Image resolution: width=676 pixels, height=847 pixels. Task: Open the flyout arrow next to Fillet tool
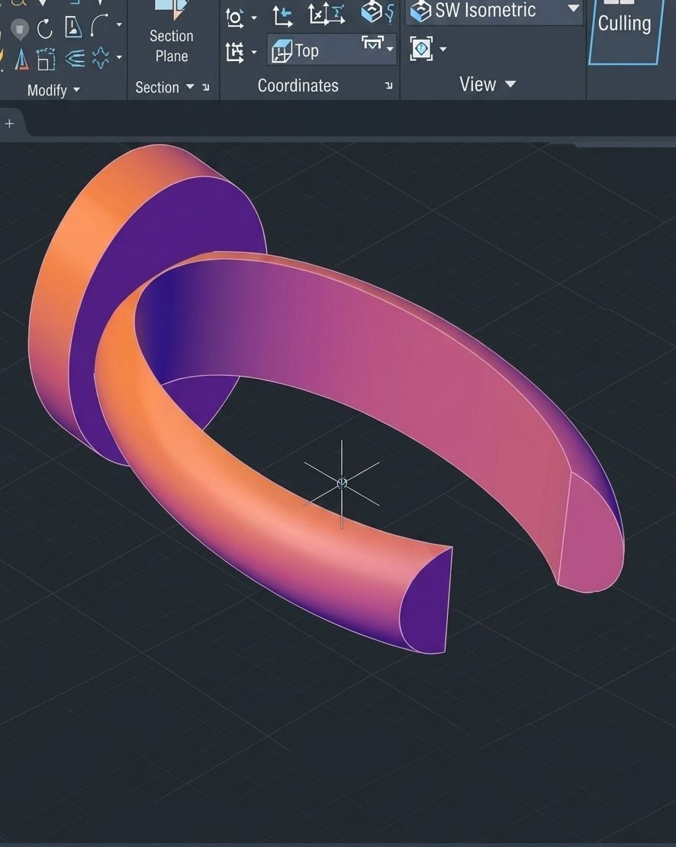(x=119, y=25)
